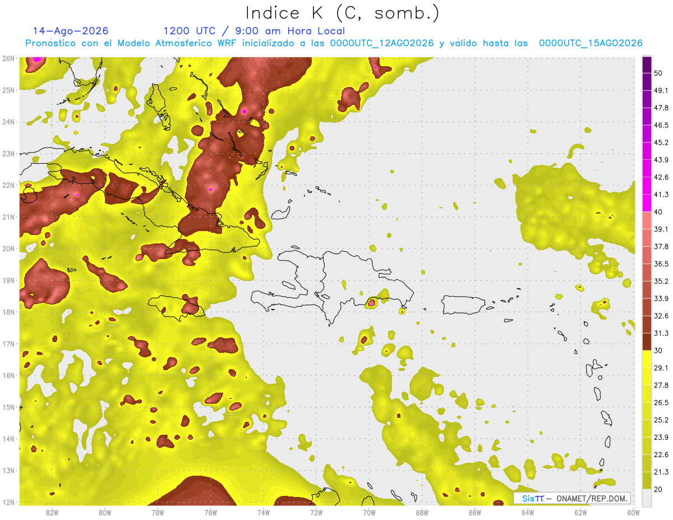The width and height of the screenshot is (673, 520).
Task: Click the date label '14-Ago-2026'
Action: tap(71, 31)
